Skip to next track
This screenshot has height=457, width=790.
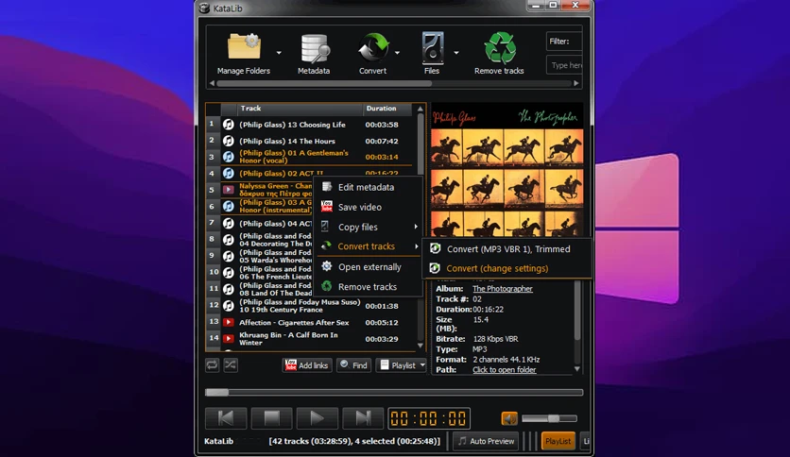pos(363,418)
